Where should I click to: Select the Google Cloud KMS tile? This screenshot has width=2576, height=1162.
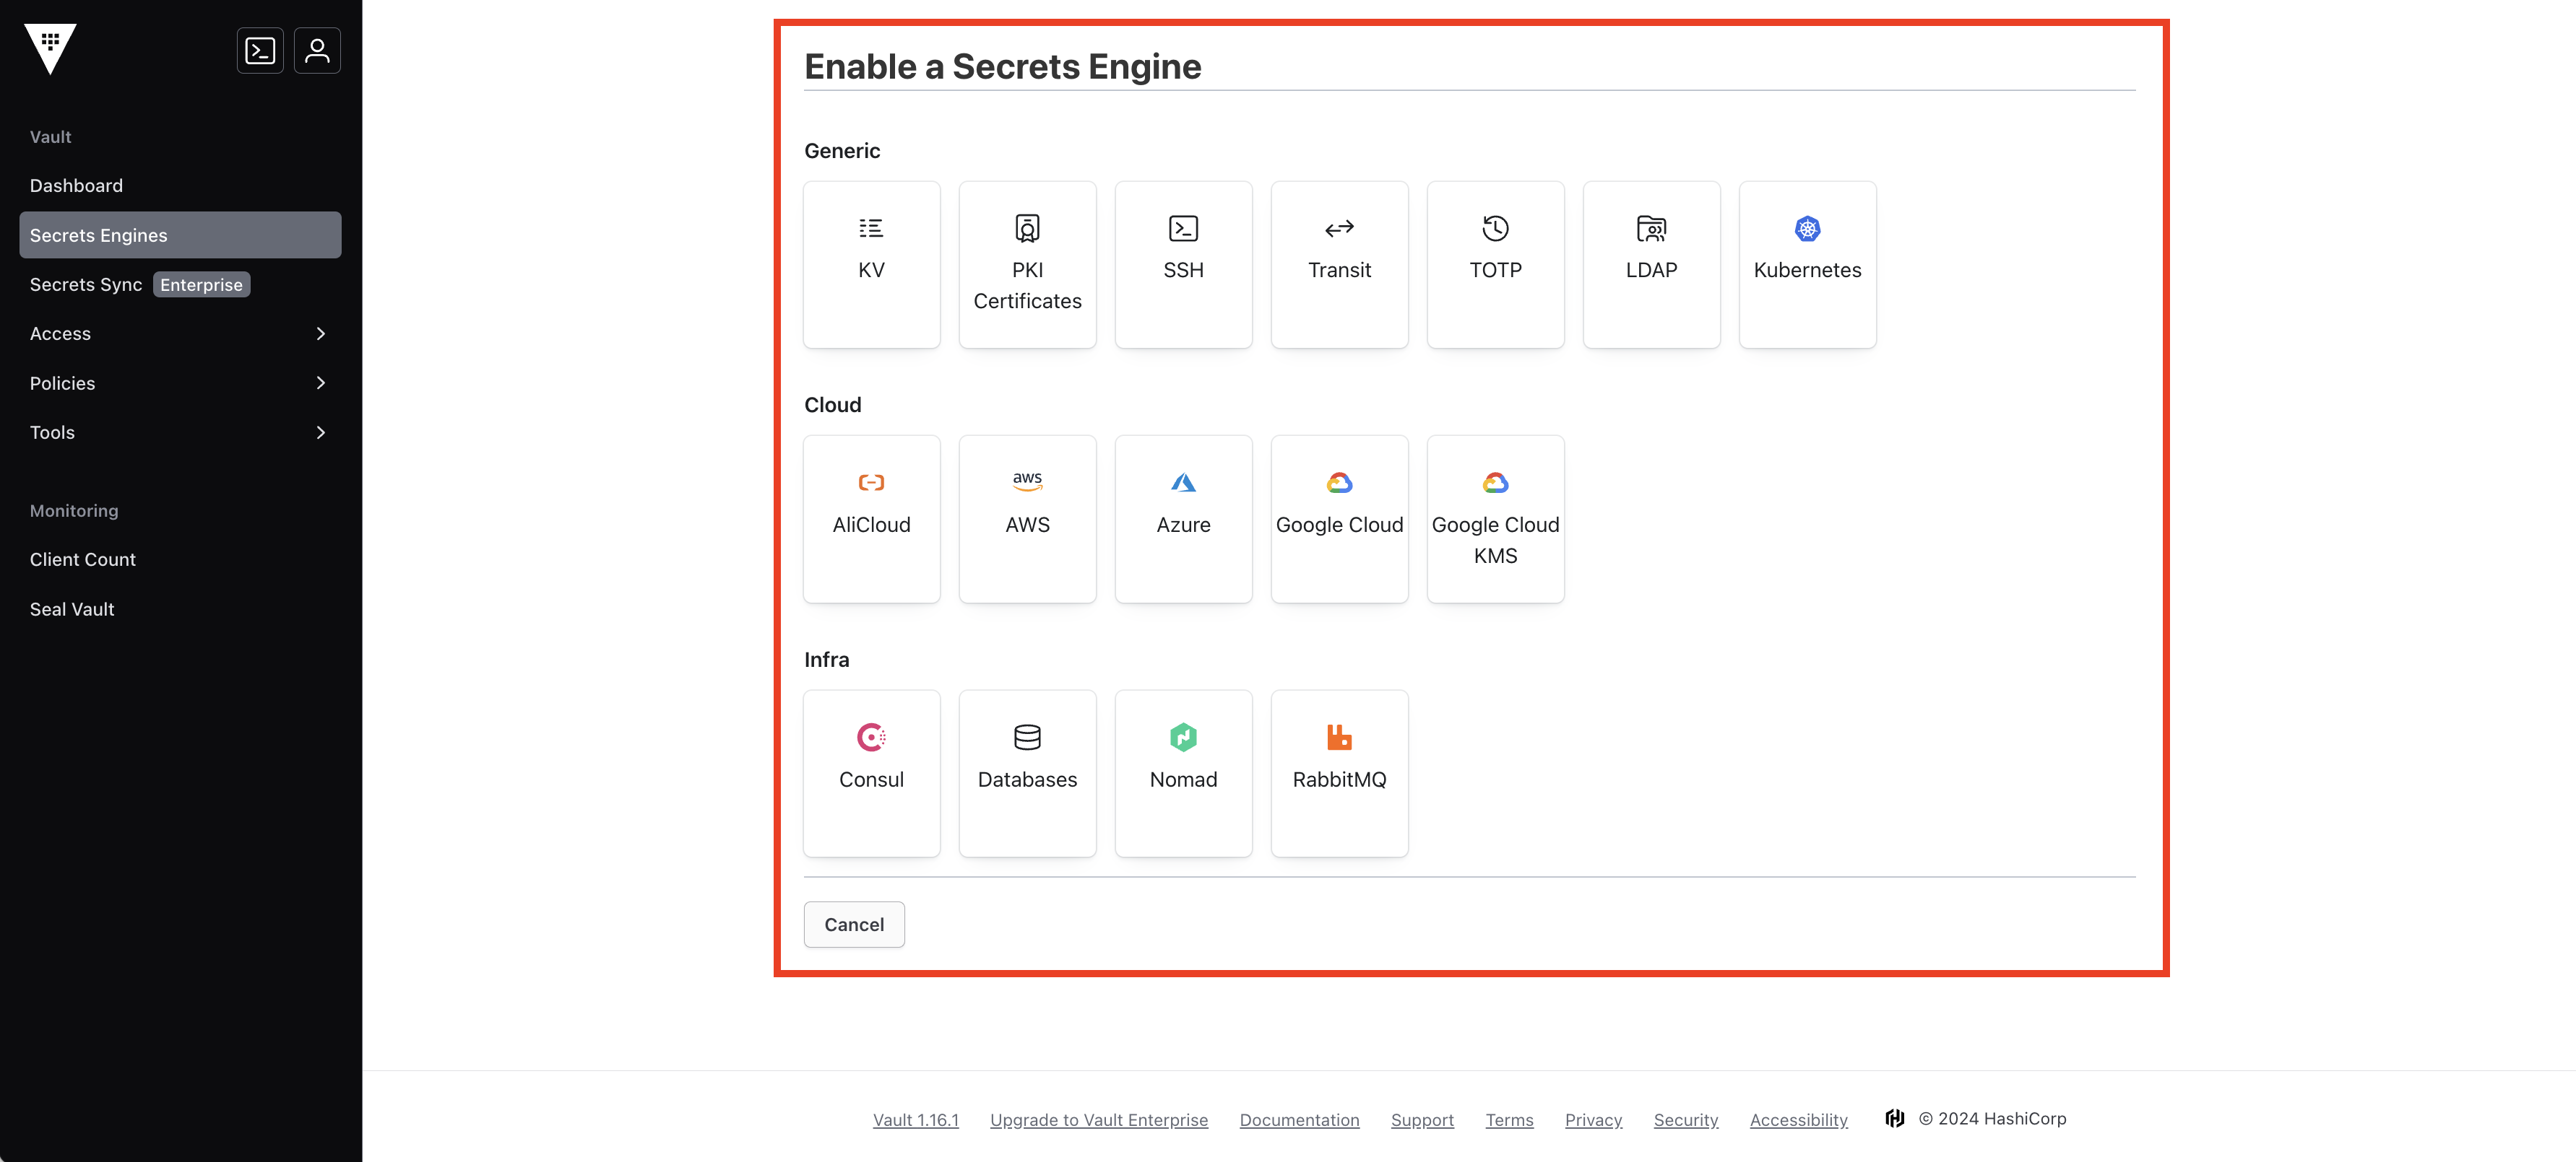pos(1495,518)
